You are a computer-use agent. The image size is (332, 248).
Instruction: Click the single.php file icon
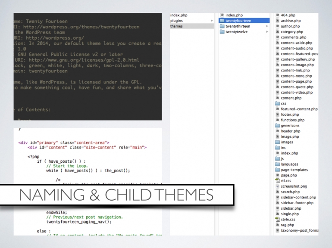277,214
